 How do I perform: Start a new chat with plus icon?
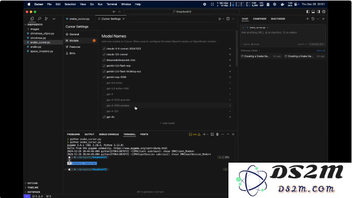tap(307, 19)
